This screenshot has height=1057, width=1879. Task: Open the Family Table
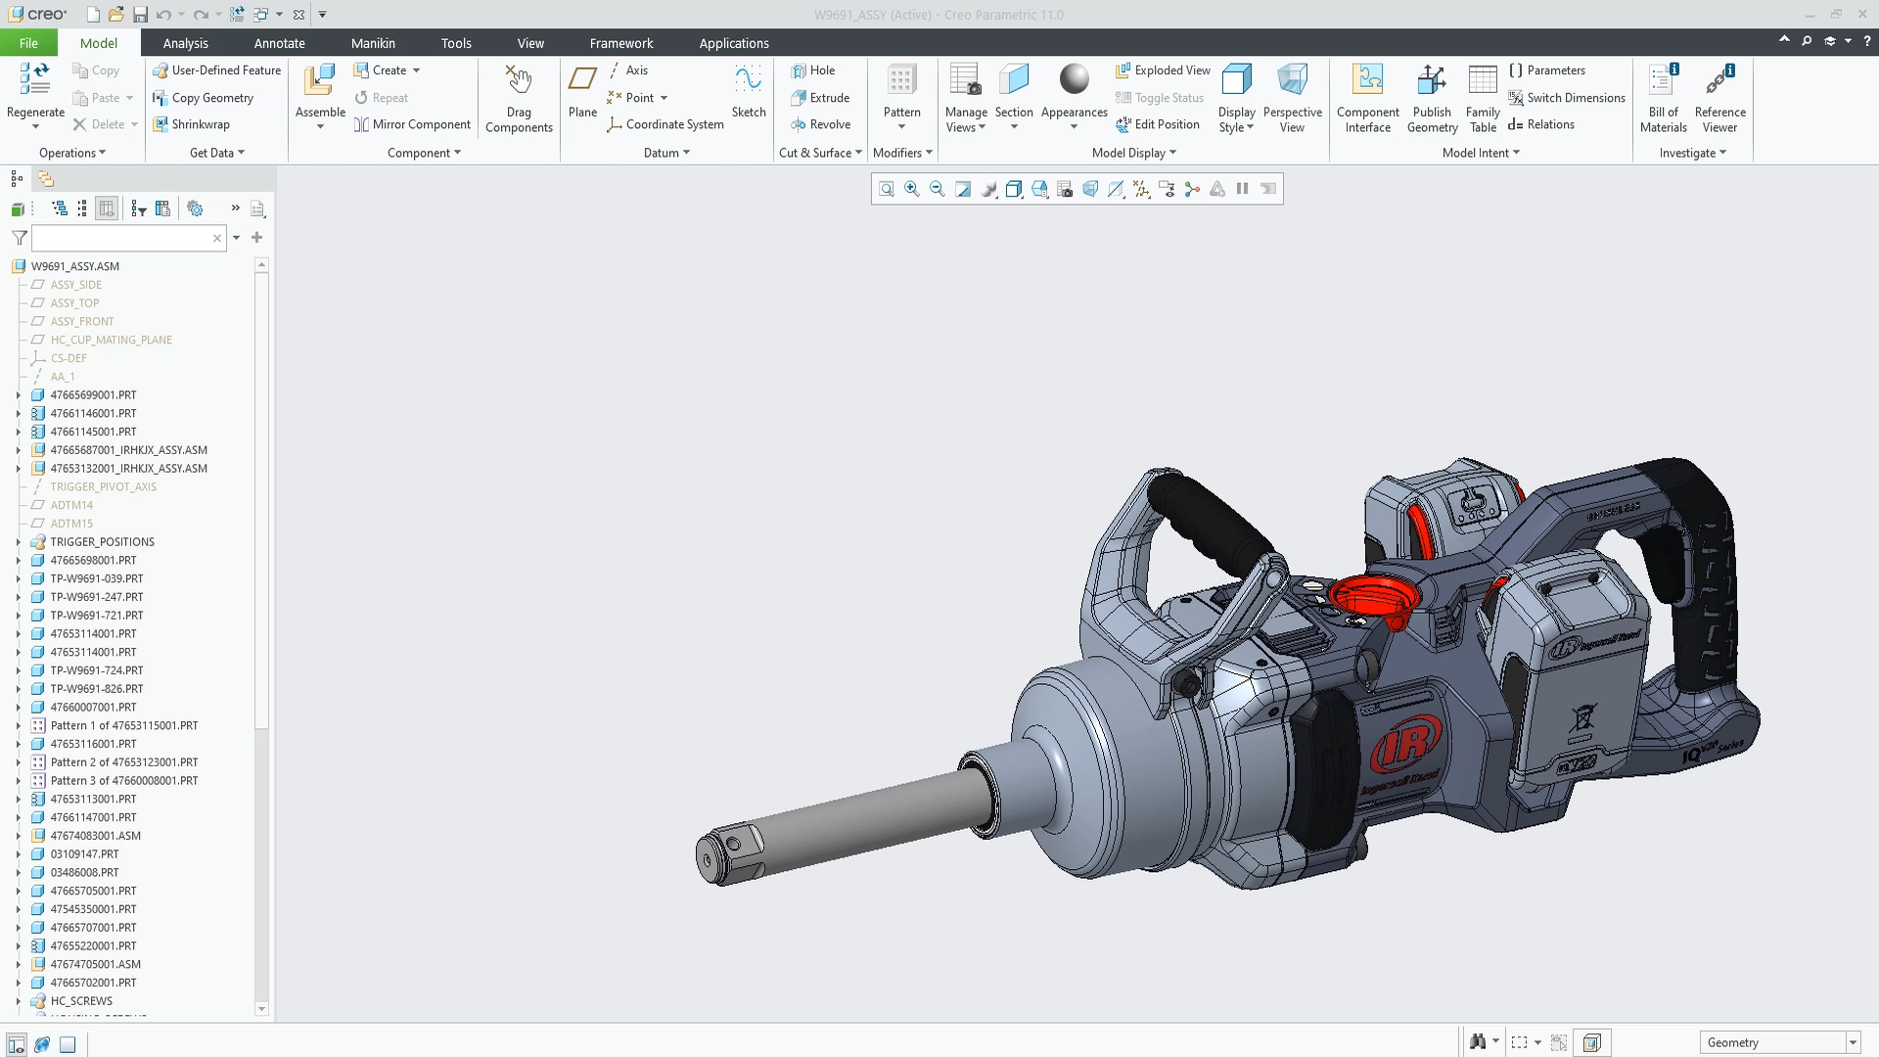pyautogui.click(x=1483, y=98)
